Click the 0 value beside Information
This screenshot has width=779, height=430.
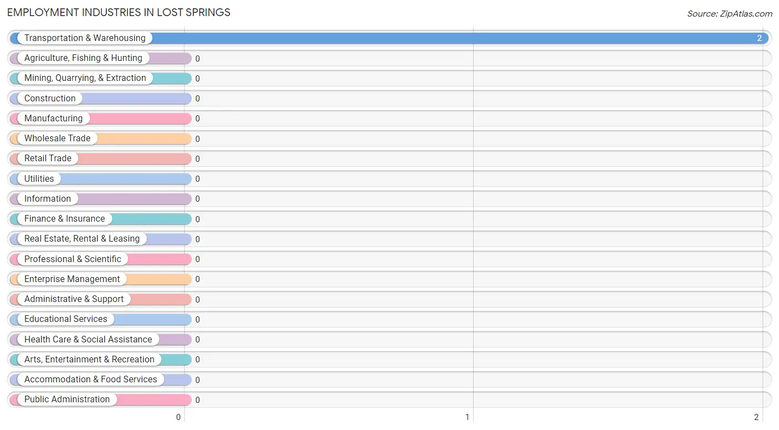pos(198,199)
